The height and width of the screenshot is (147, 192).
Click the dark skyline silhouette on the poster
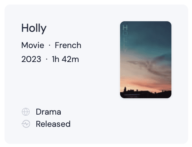point(146,94)
